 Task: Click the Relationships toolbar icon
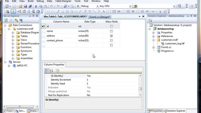(x=19, y=12)
